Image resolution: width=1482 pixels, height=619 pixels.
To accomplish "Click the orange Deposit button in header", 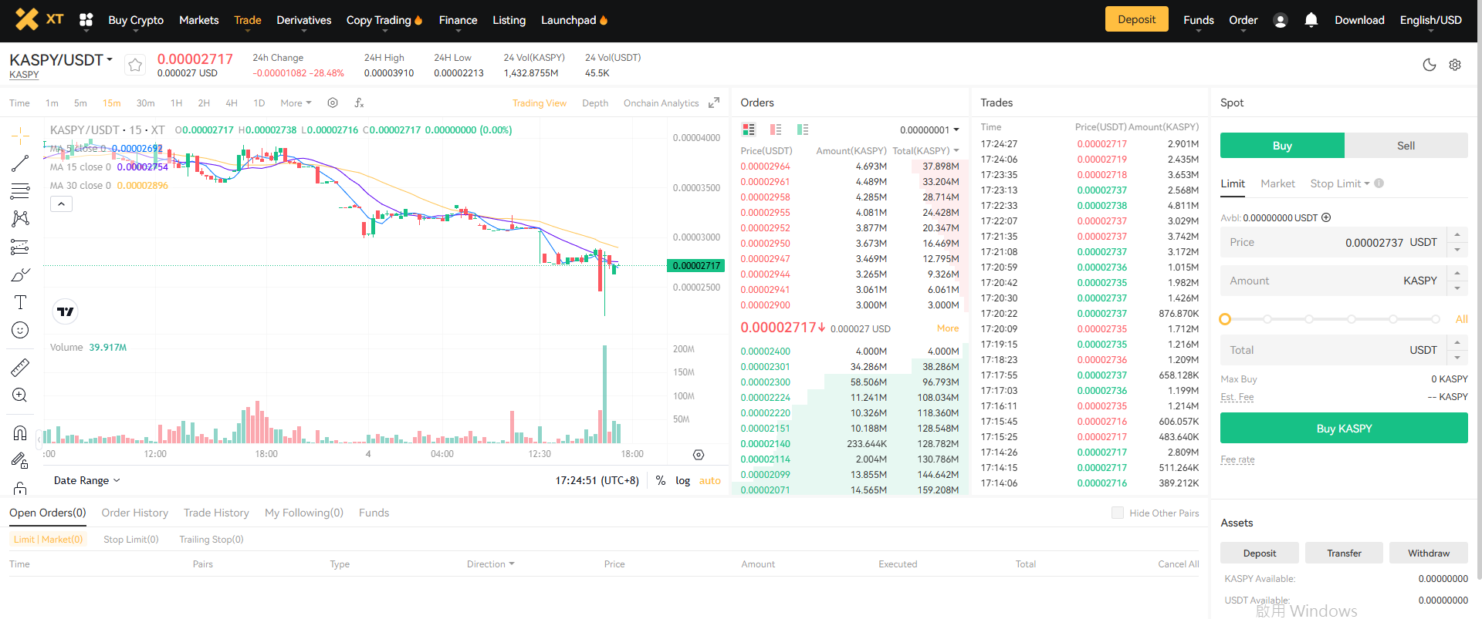I will point(1137,19).
